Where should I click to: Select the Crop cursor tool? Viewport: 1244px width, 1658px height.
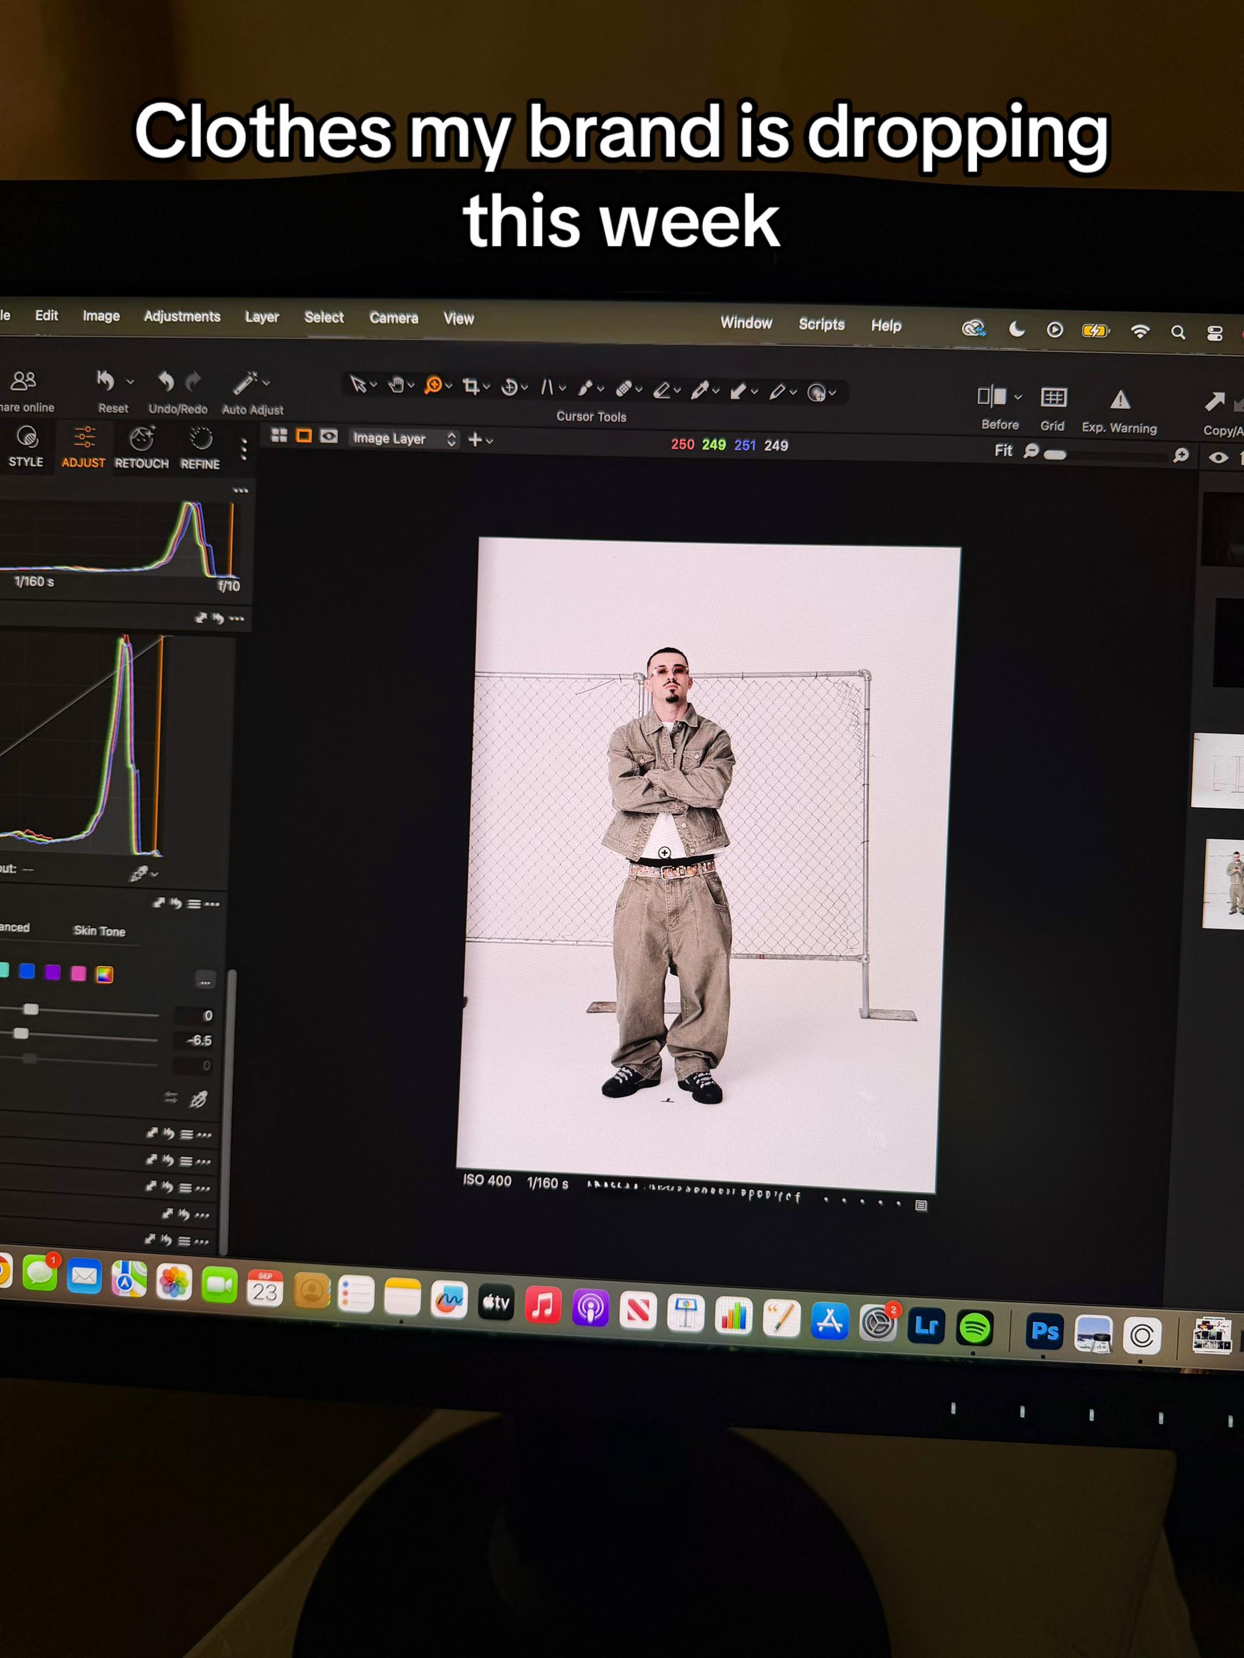[471, 387]
